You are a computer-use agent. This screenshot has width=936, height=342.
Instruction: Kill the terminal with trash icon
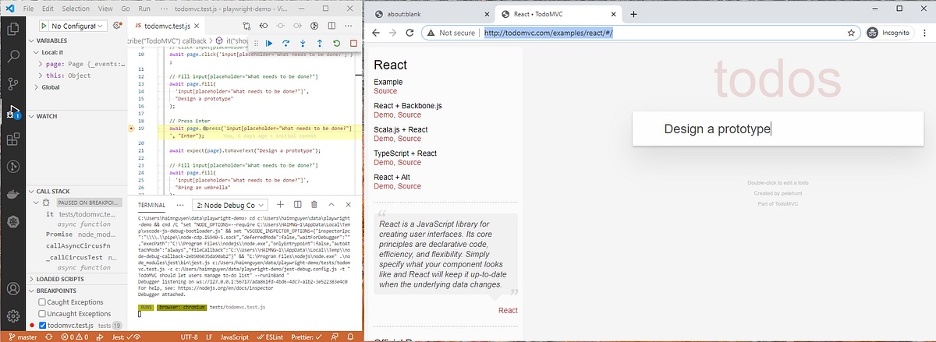click(x=313, y=204)
